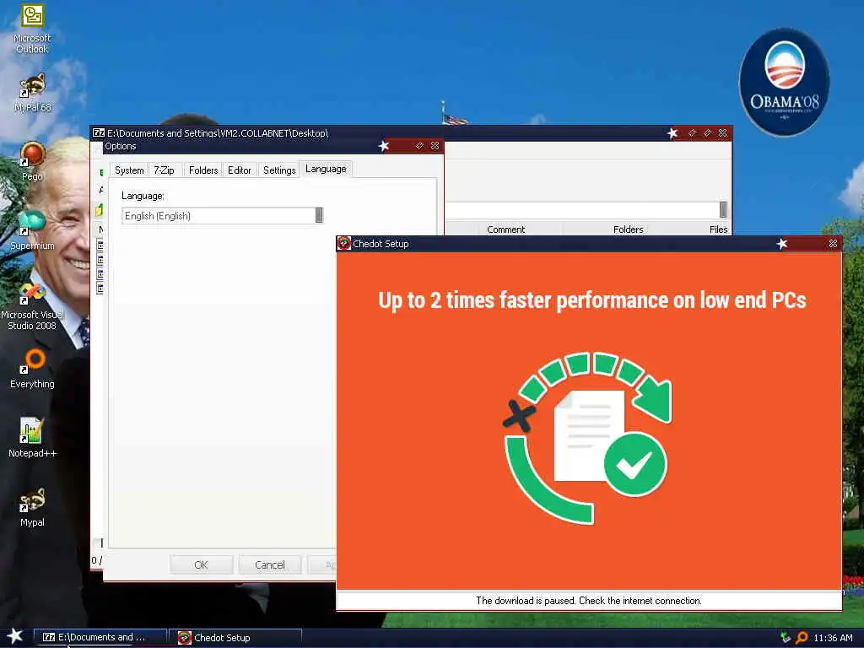Close the 7-Zip file manager window
The width and height of the screenshot is (864, 648).
click(723, 132)
